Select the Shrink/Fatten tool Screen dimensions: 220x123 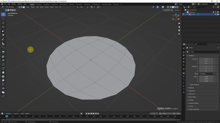(3, 88)
